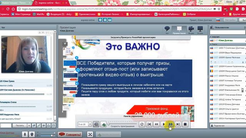This screenshot has height=138, width=246.
Task: Open slide thumbnail number 7
Action: click(x=68, y=100)
